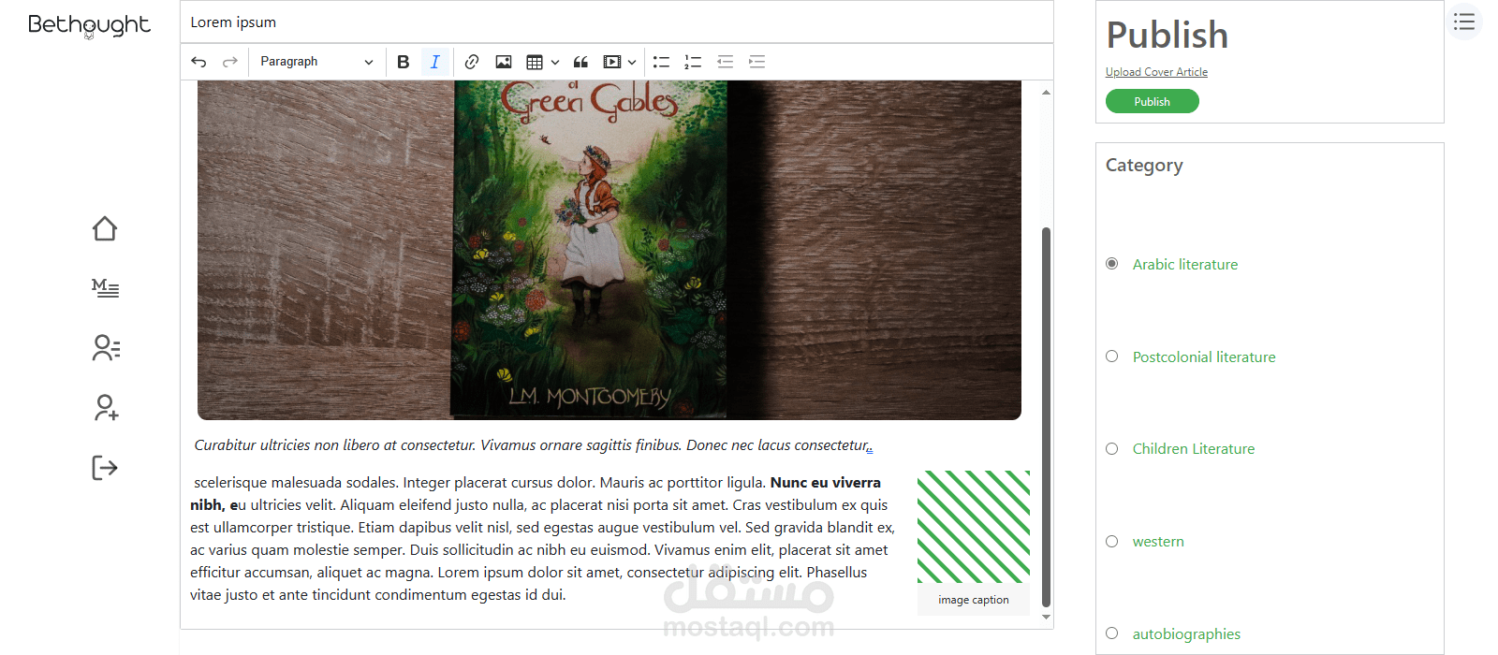Go to Home in the sidebar
1498x655 pixels.
coord(105,228)
